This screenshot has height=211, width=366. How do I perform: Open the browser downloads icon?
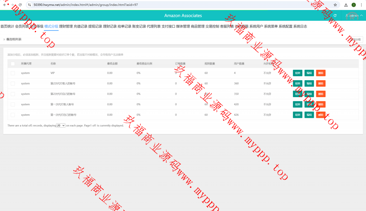(346, 5)
